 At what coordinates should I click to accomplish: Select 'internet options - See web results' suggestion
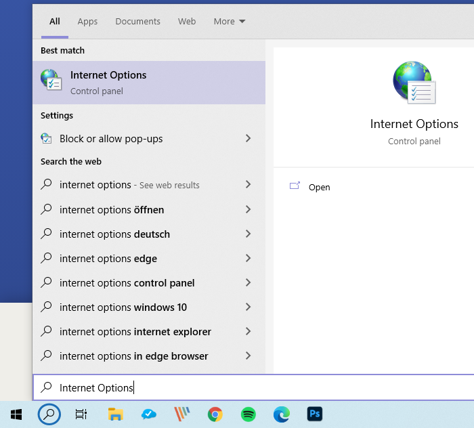coord(149,184)
